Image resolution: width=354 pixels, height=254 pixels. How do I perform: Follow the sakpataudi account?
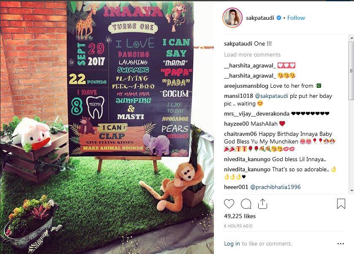296,18
